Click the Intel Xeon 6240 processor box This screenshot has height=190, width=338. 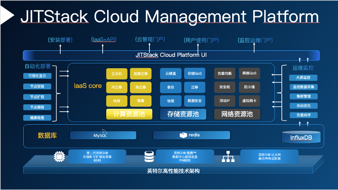(x=97, y=156)
